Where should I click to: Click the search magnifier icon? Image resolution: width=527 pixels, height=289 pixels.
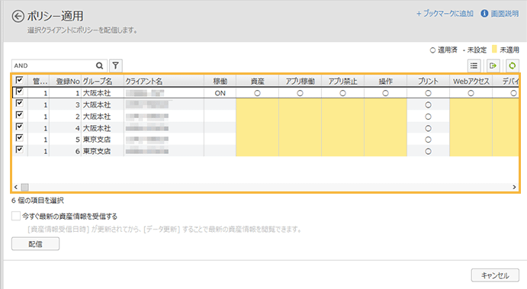(x=99, y=66)
